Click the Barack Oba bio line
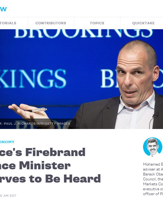Viewport: 163px width, 197px height. (153, 174)
